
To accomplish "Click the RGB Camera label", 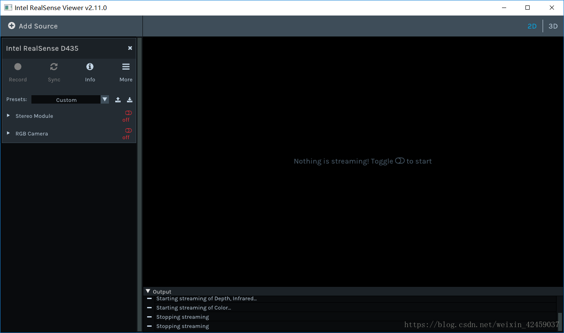I will [x=32, y=133].
